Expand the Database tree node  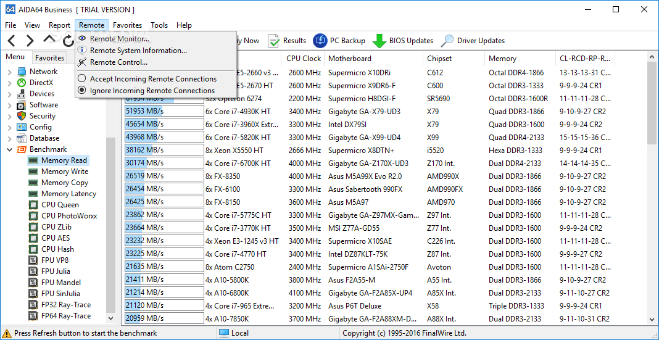pyautogui.click(x=10, y=138)
